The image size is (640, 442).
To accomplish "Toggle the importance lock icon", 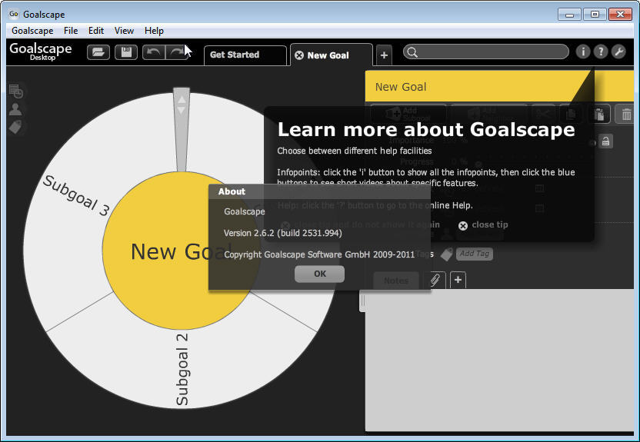I will [x=605, y=141].
